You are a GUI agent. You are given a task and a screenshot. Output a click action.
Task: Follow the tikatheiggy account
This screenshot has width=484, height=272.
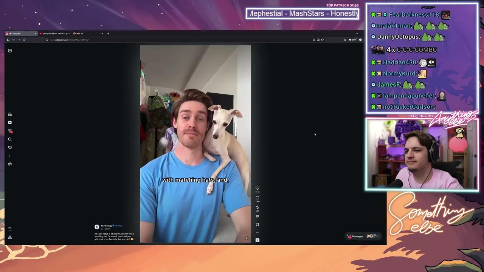[119, 226]
